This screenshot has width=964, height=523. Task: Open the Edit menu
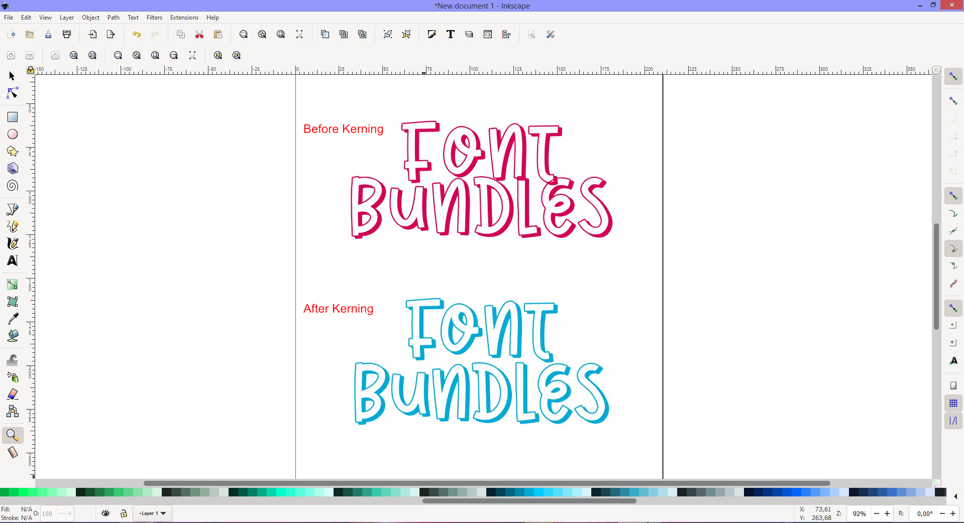(26, 17)
